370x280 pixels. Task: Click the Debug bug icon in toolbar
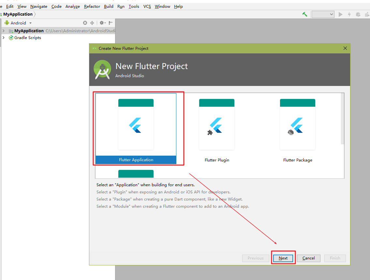[358, 14]
